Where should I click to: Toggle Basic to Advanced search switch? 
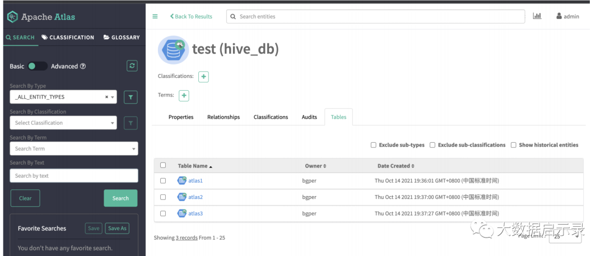point(38,66)
